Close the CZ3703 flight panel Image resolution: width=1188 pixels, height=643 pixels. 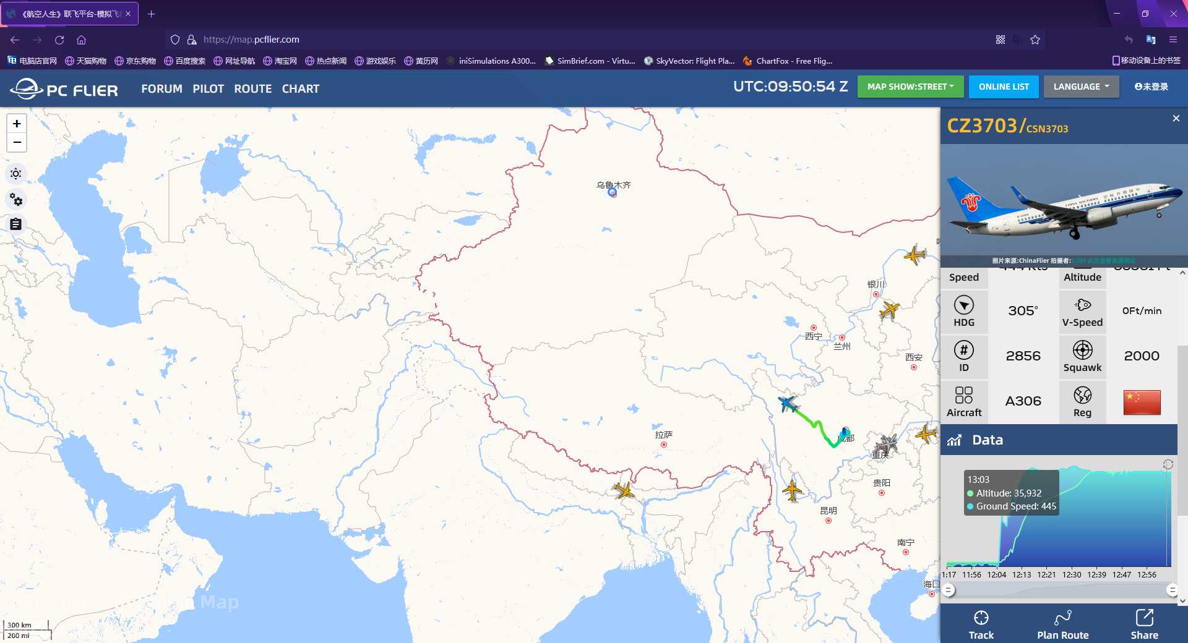[1176, 118]
